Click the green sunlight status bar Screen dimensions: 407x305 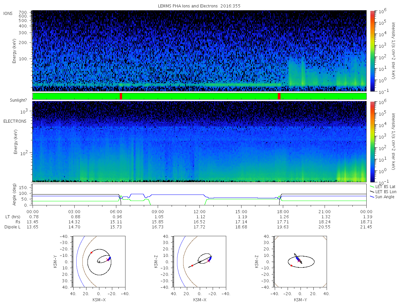click(x=199, y=96)
